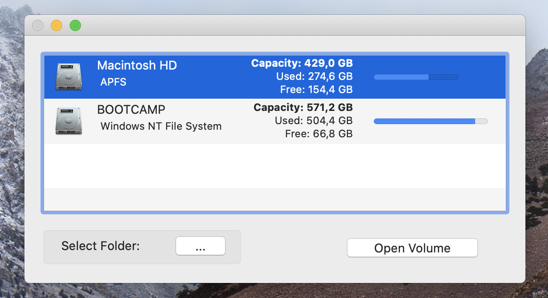This screenshot has width=548, height=298.
Task: Click the Windows NT File System label
Action: click(x=161, y=126)
